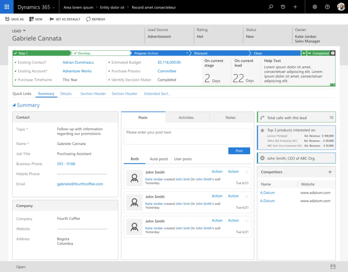Click Refresh command
This screenshot has width=348, height=272.
[95, 19]
